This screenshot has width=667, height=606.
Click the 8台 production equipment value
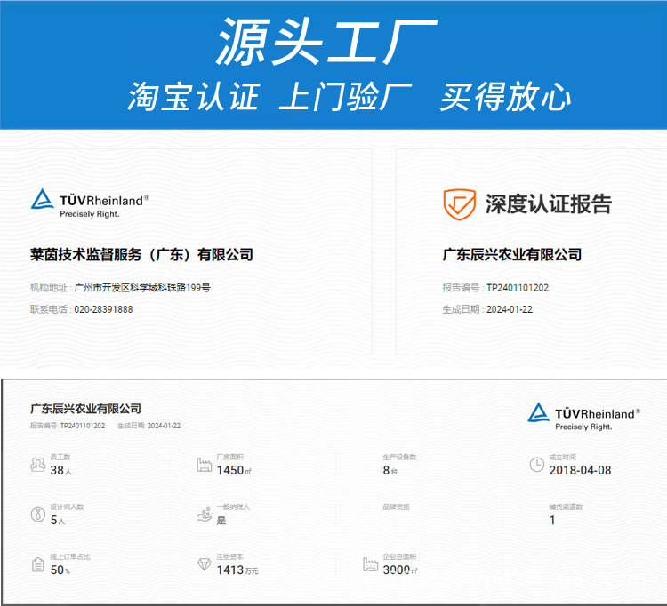point(390,470)
